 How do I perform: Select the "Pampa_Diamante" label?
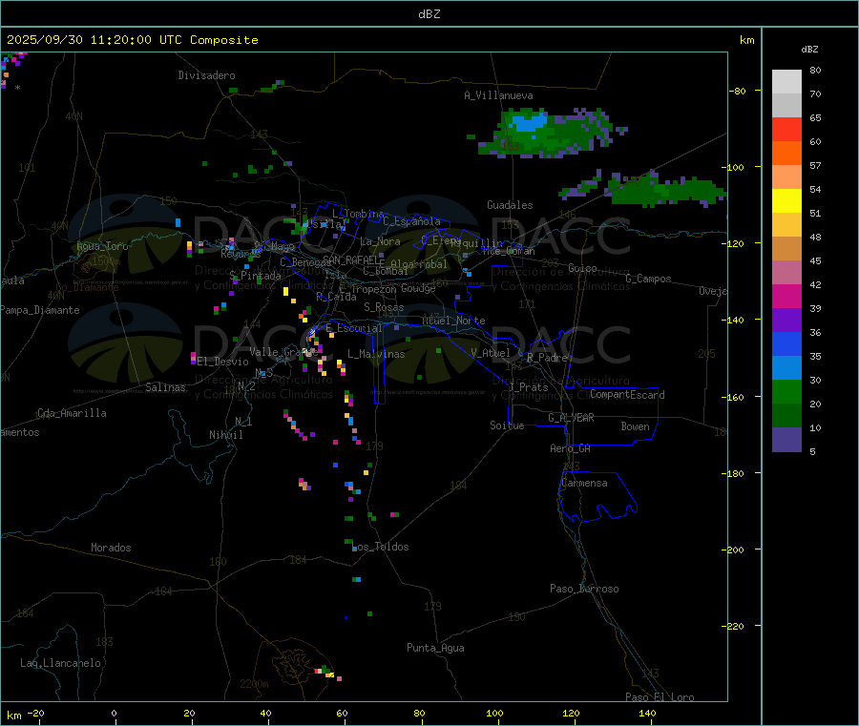point(40,310)
